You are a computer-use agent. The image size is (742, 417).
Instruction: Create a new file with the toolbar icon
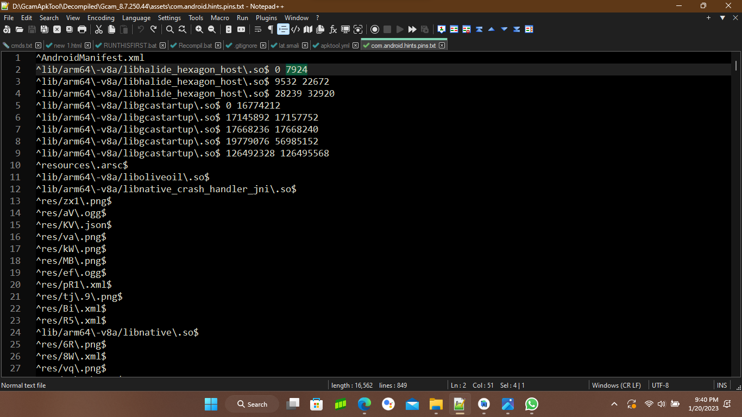point(7,29)
